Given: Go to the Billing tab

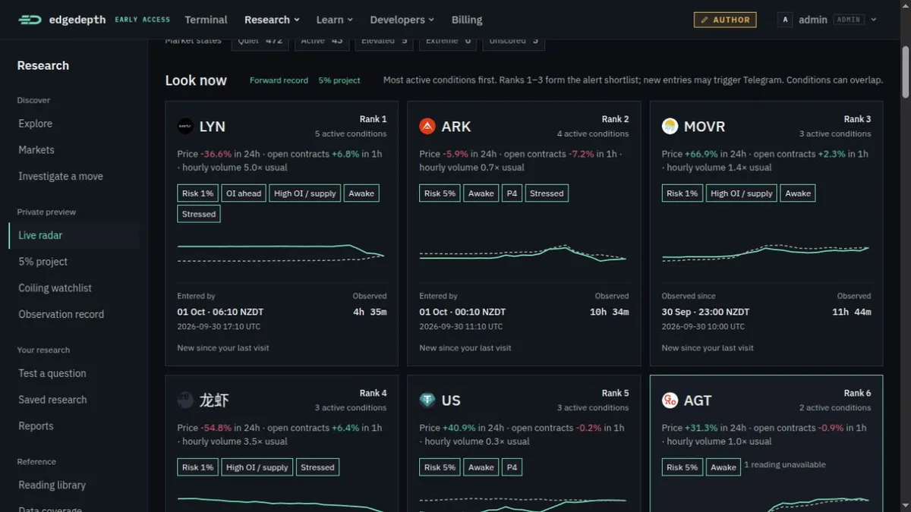Looking at the screenshot, I should [x=467, y=20].
